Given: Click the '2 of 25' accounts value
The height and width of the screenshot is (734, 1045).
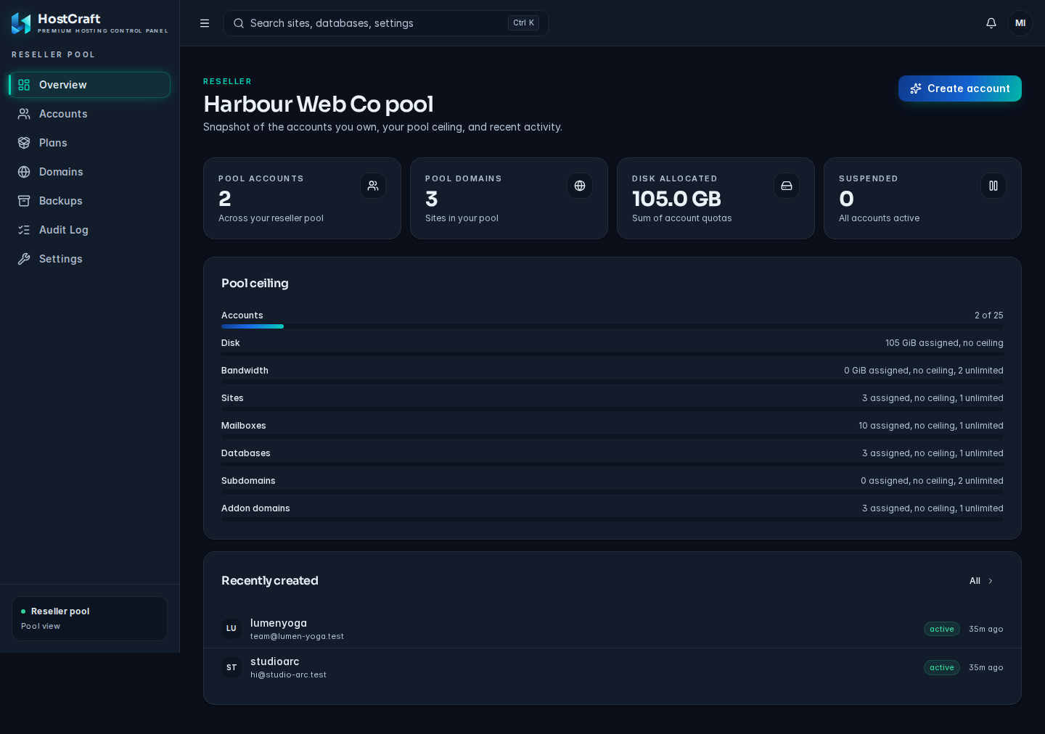Looking at the screenshot, I should 989,316.
